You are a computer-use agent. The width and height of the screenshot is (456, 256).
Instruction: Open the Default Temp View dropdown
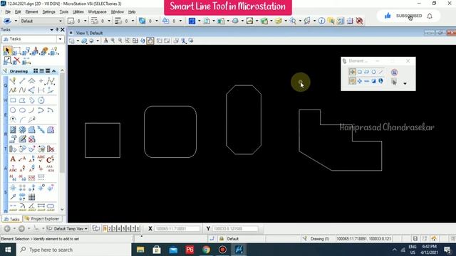click(68, 229)
